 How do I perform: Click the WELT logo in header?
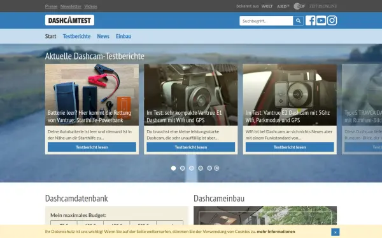[267, 6]
